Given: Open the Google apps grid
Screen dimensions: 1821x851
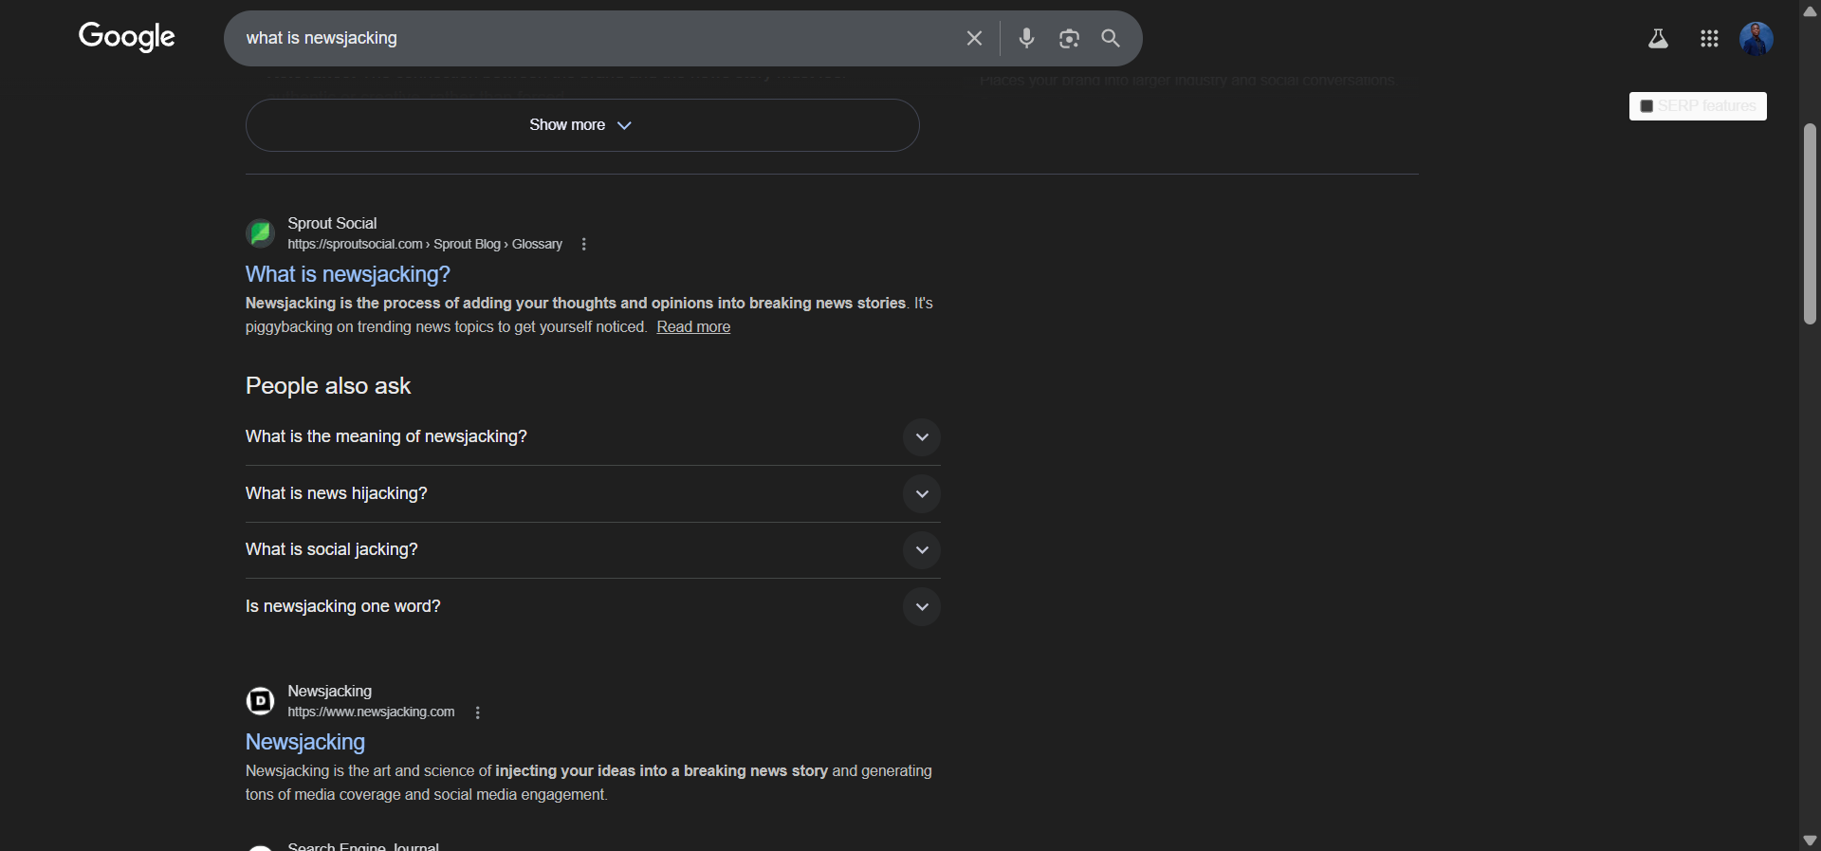Looking at the screenshot, I should (x=1709, y=39).
